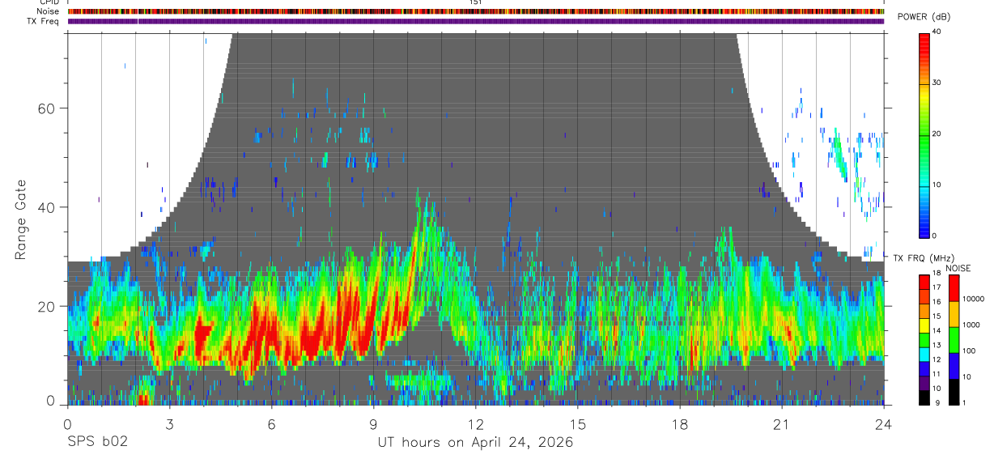
Task: Click the 3 hour axis label
Action: 169,424
